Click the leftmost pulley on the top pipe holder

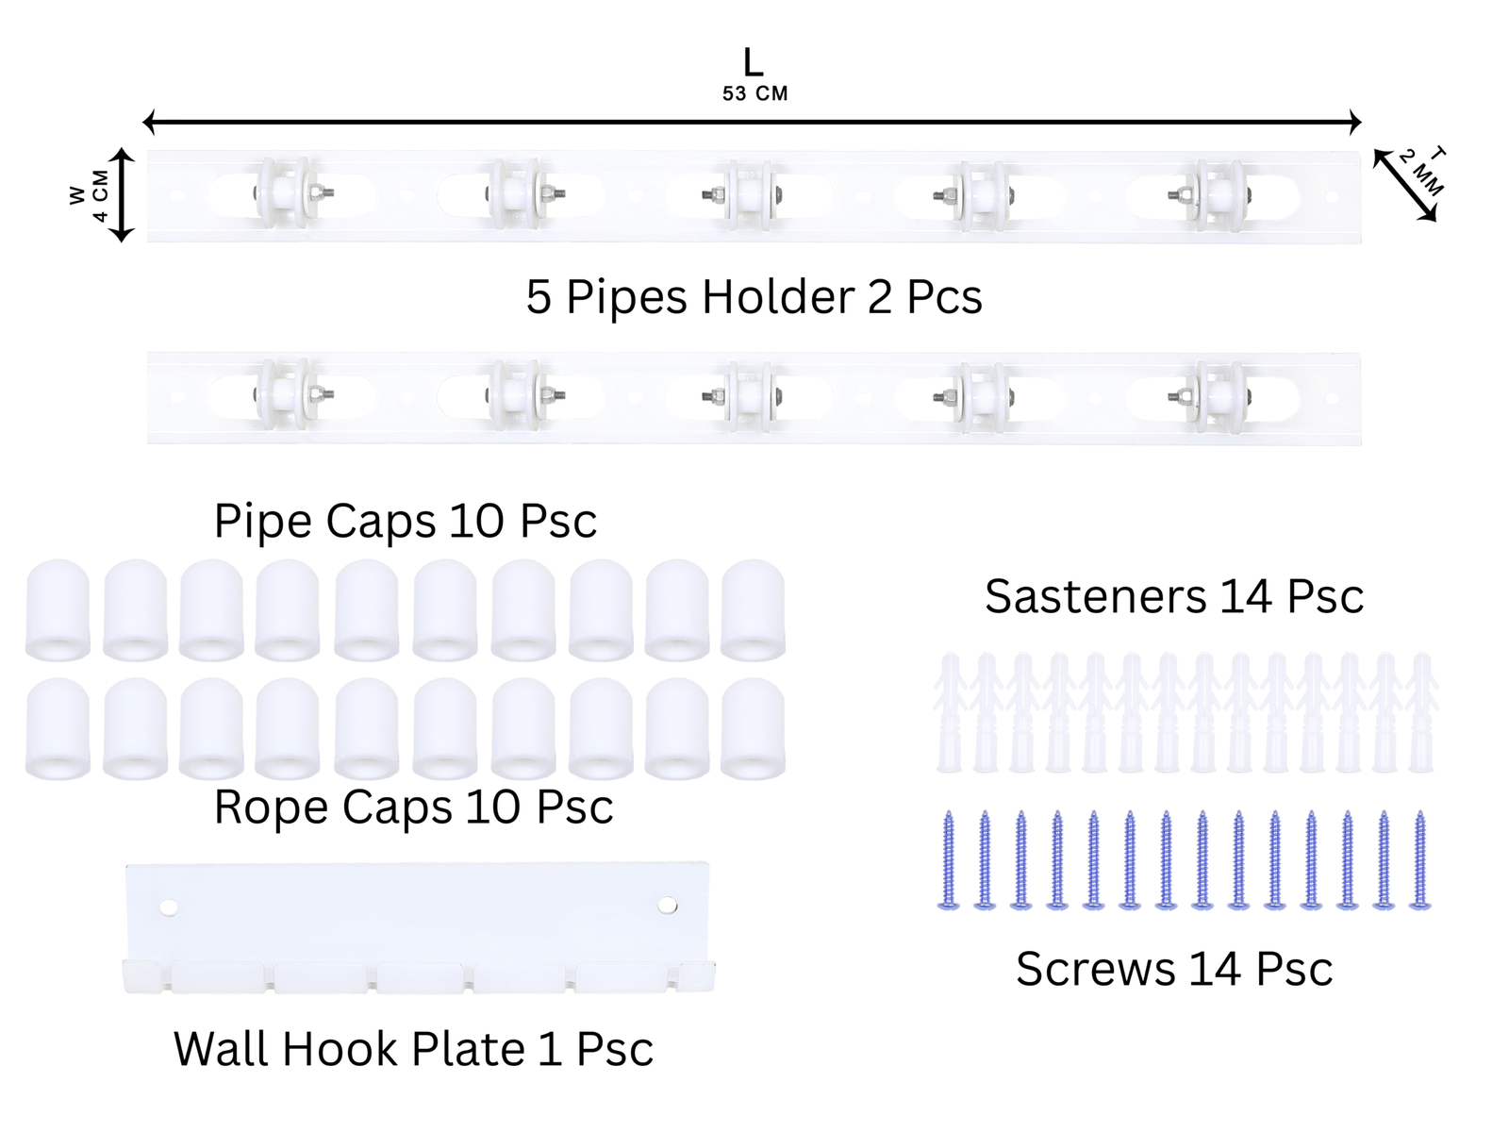(287, 194)
